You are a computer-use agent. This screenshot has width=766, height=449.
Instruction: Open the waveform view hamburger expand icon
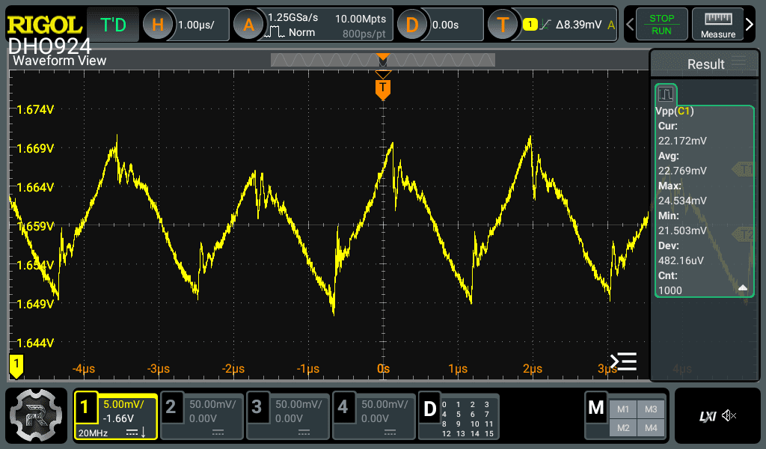coord(623,361)
